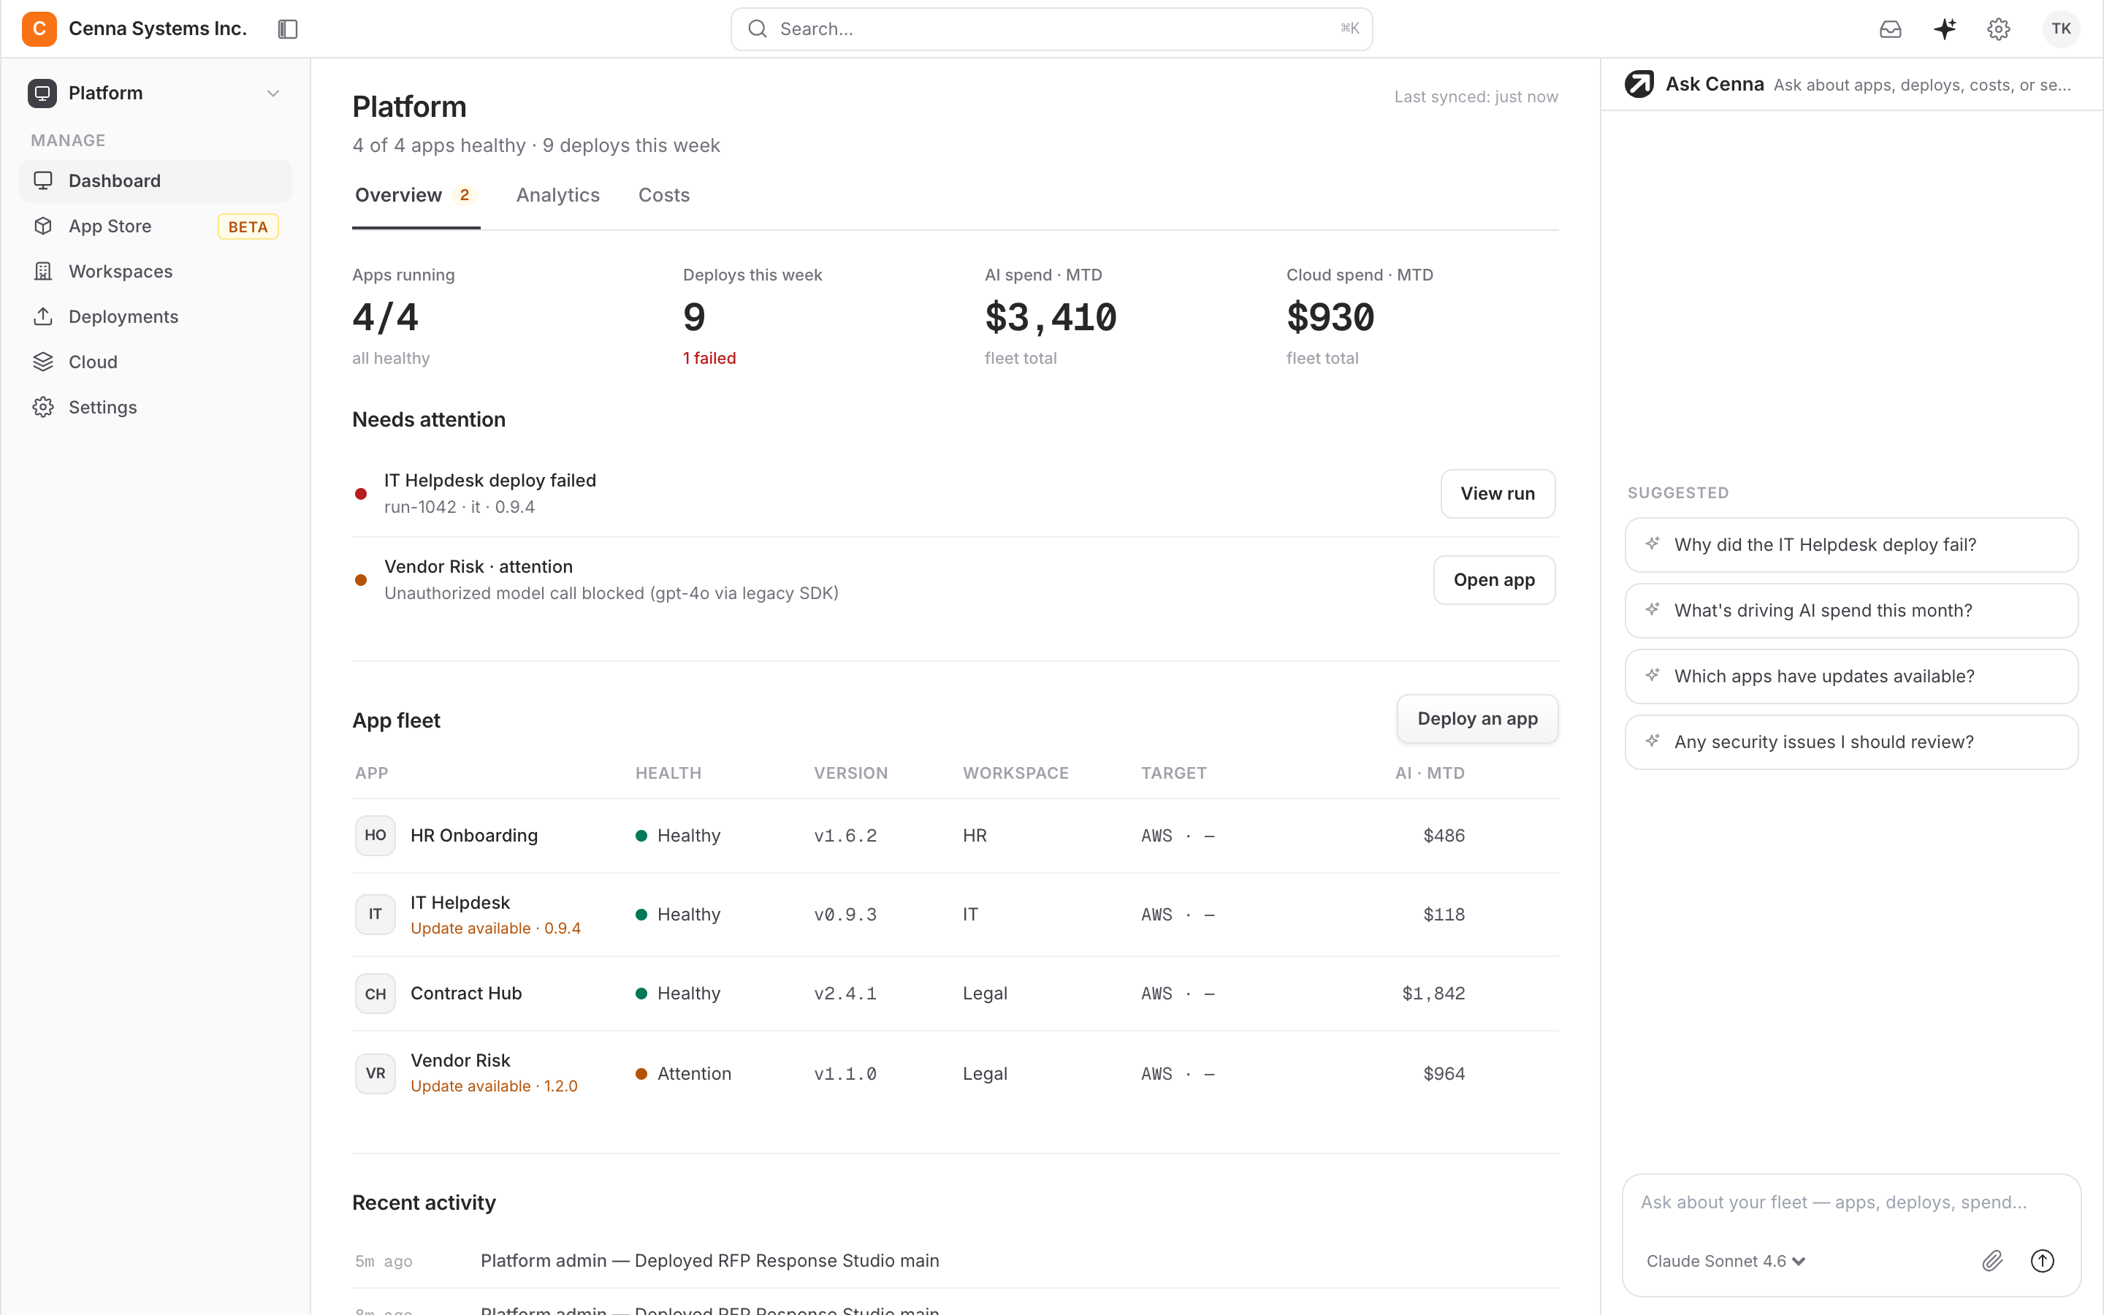This screenshot has height=1315, width=2104.
Task: Click the Platform monitor icon in the sidebar
Action: click(x=42, y=93)
